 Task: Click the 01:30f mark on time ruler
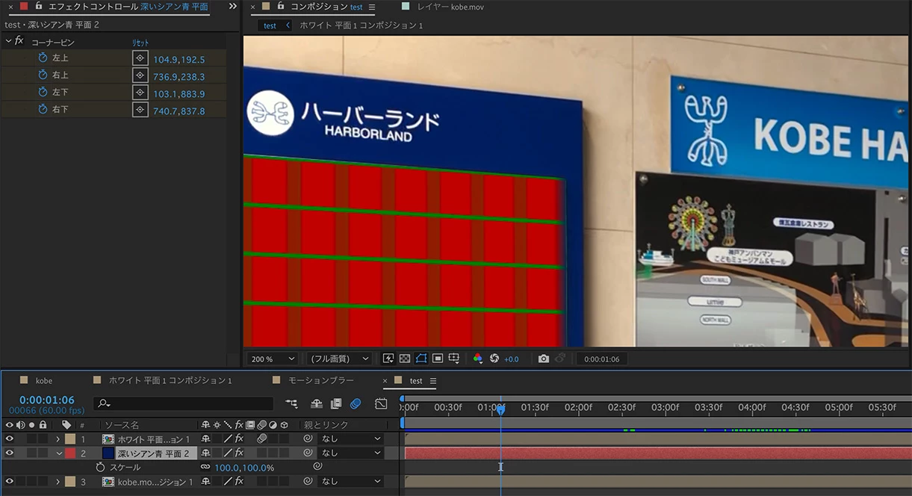tap(535, 408)
